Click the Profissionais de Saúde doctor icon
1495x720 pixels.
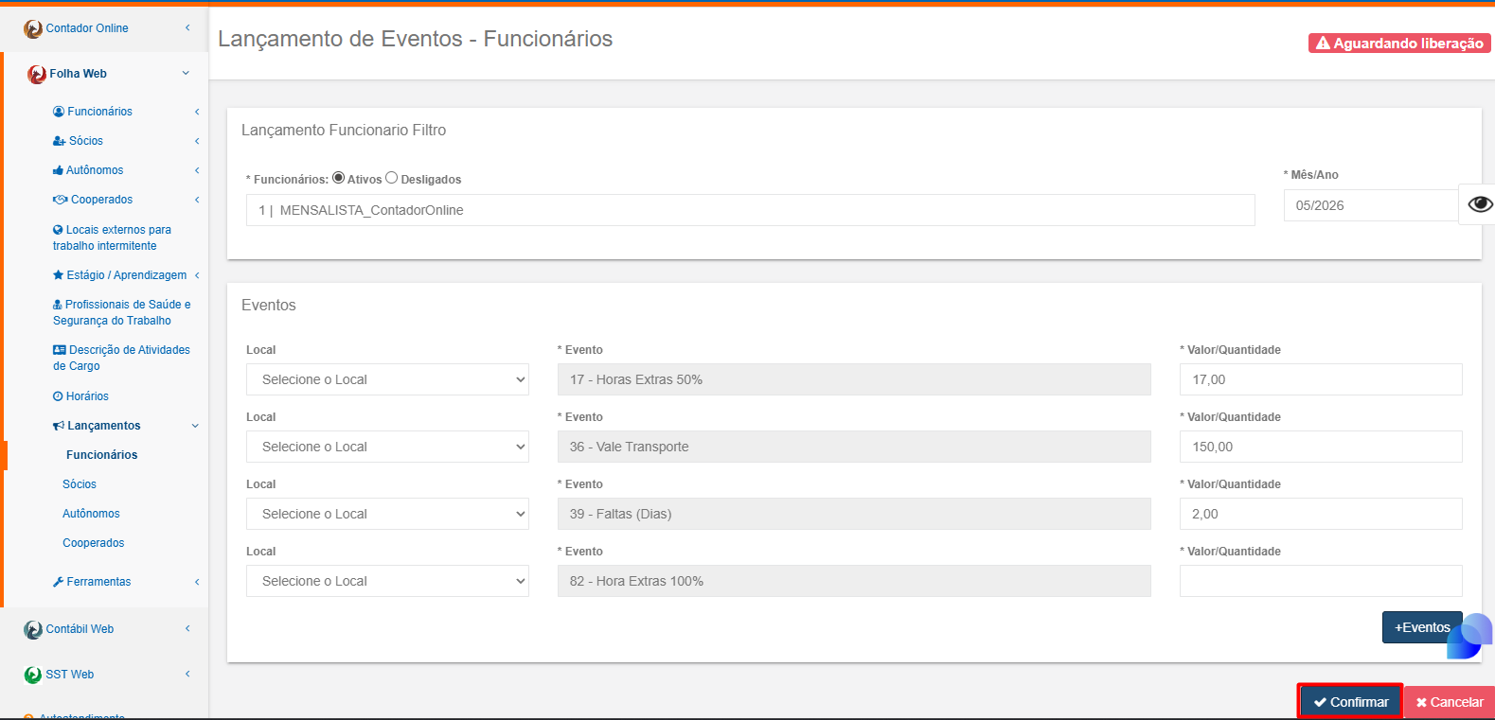coord(58,305)
